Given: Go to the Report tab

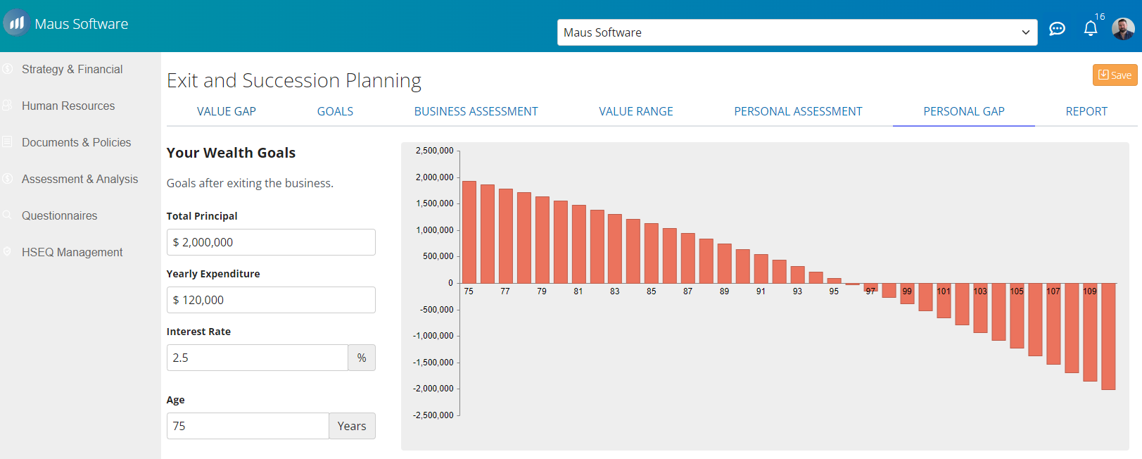Looking at the screenshot, I should [x=1086, y=111].
